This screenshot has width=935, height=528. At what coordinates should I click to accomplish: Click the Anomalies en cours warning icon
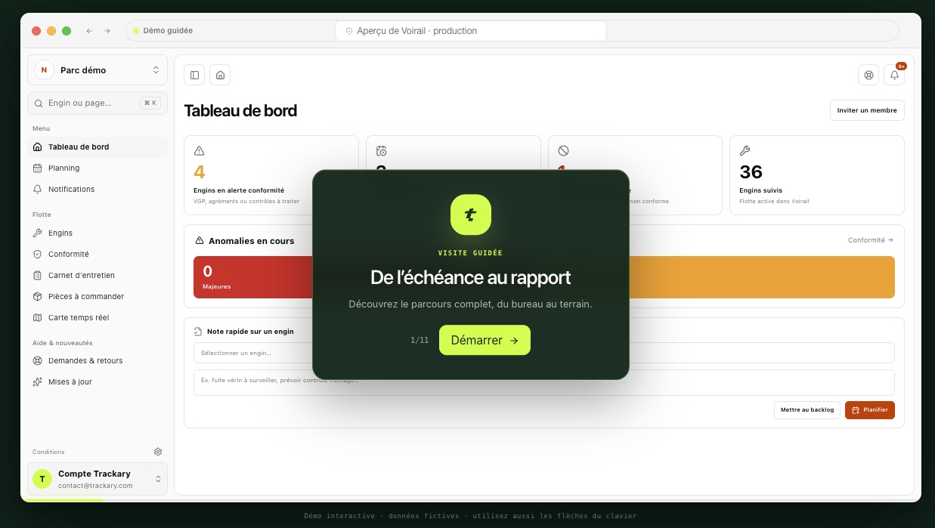point(200,241)
